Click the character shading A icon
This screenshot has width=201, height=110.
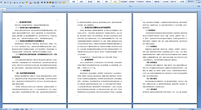tap(35, 3)
